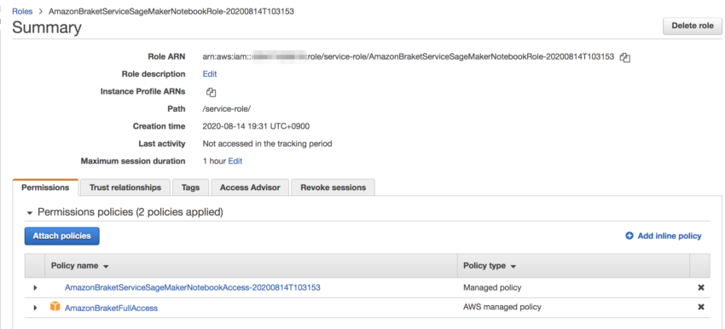Click the /service-role/ path value
725x329 pixels.
[227, 108]
